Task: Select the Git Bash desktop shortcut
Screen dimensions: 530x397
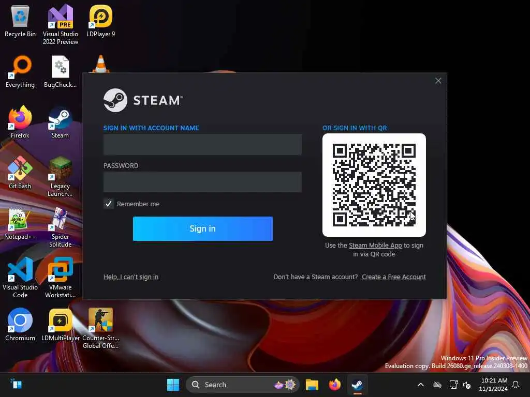Action: click(20, 173)
